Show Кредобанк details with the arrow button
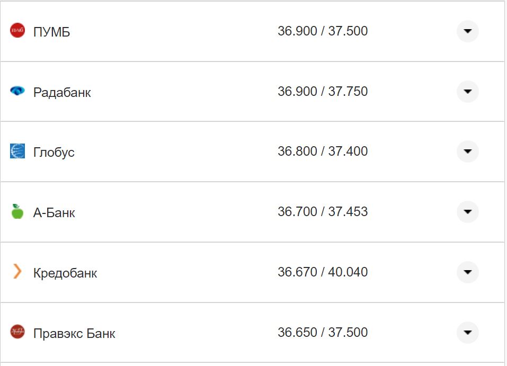Screen dimensions: 507x366 467,272
